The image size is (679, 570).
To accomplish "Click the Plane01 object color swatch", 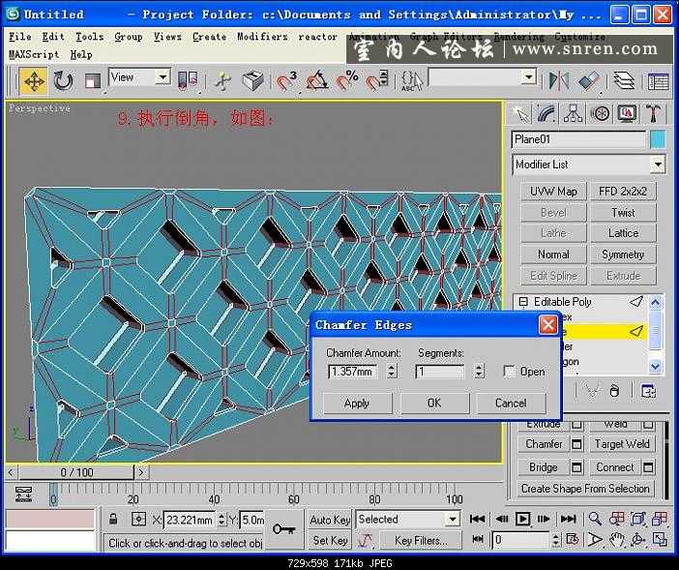I will tap(658, 139).
